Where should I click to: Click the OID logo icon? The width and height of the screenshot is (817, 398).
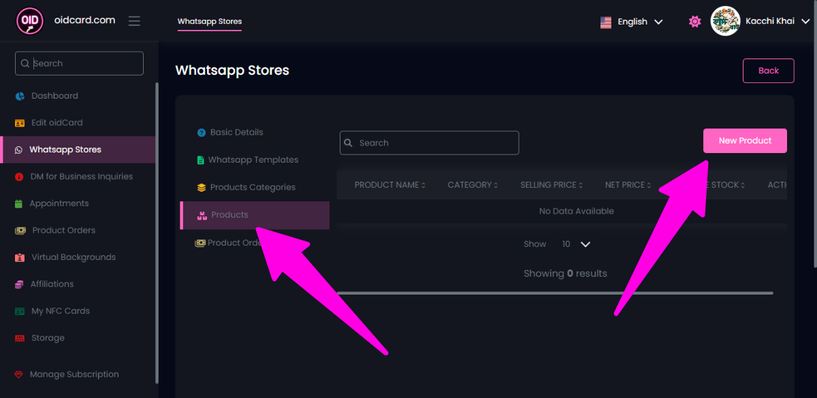pos(30,21)
